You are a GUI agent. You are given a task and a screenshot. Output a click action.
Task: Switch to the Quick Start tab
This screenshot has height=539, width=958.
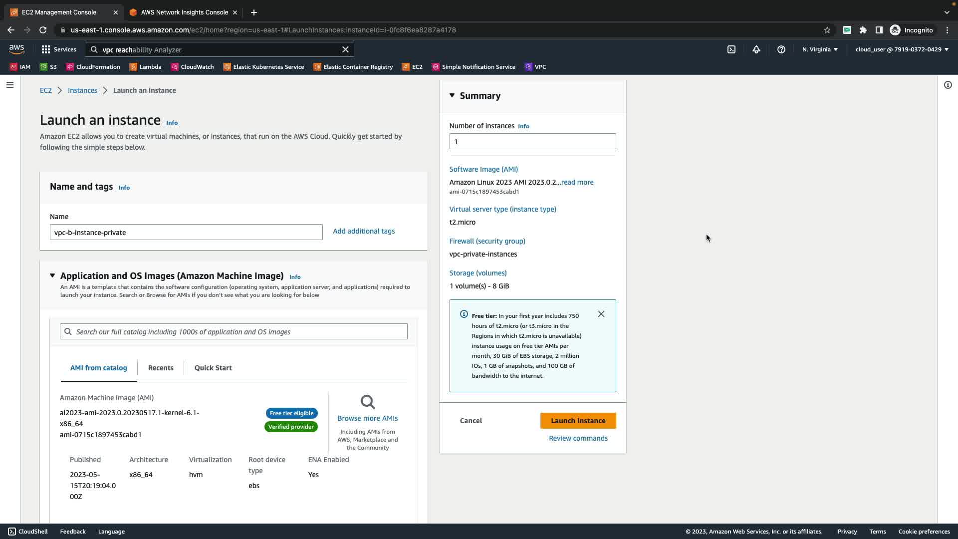pos(213,368)
